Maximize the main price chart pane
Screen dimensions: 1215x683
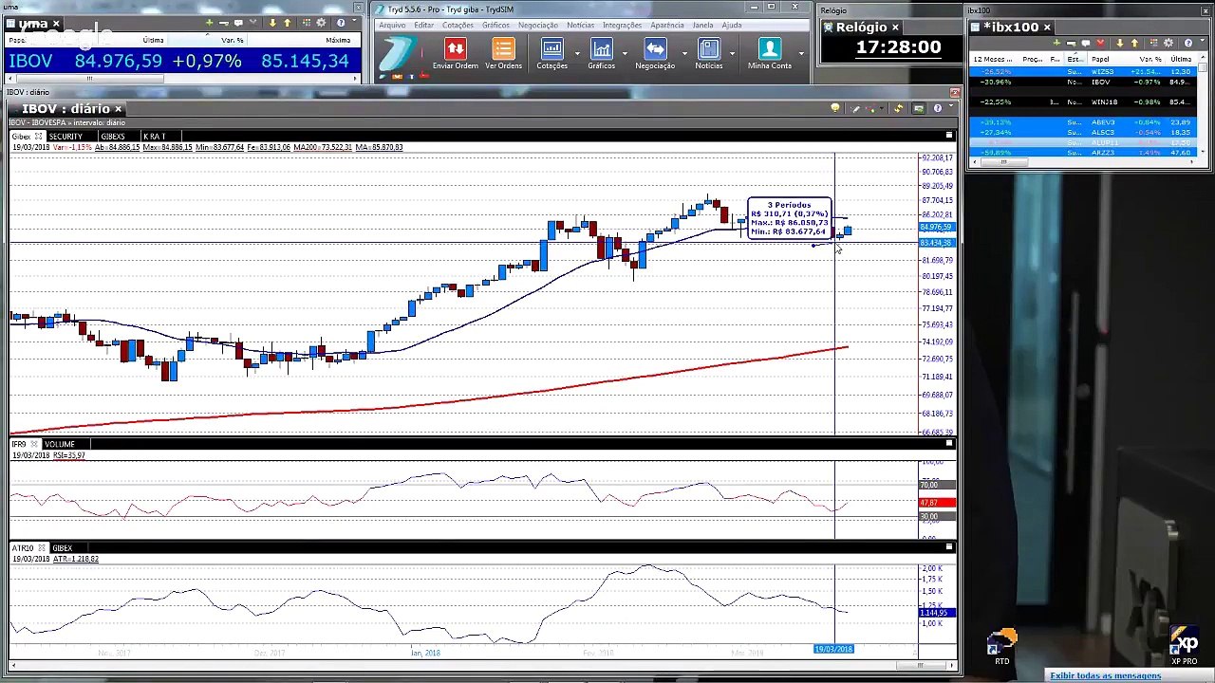point(948,136)
